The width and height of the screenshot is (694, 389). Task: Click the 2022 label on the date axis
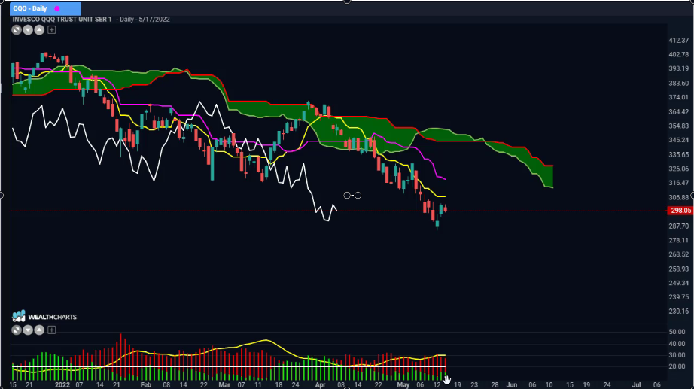pyautogui.click(x=62, y=385)
